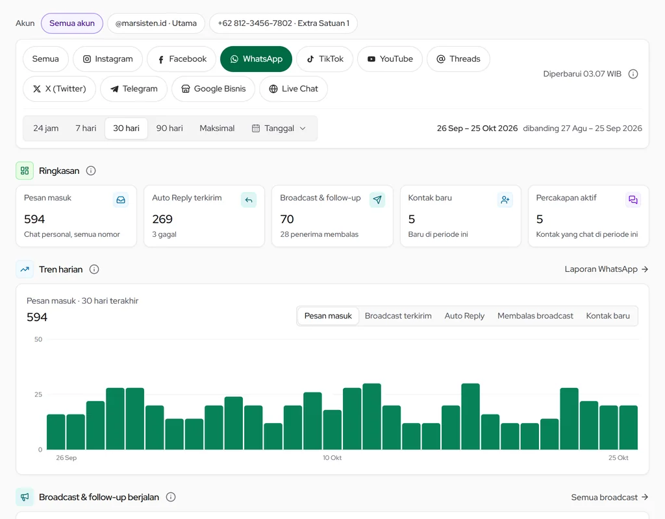This screenshot has height=519, width=665.
Task: Click the info icon next to Ringkasan
Action: coord(91,171)
